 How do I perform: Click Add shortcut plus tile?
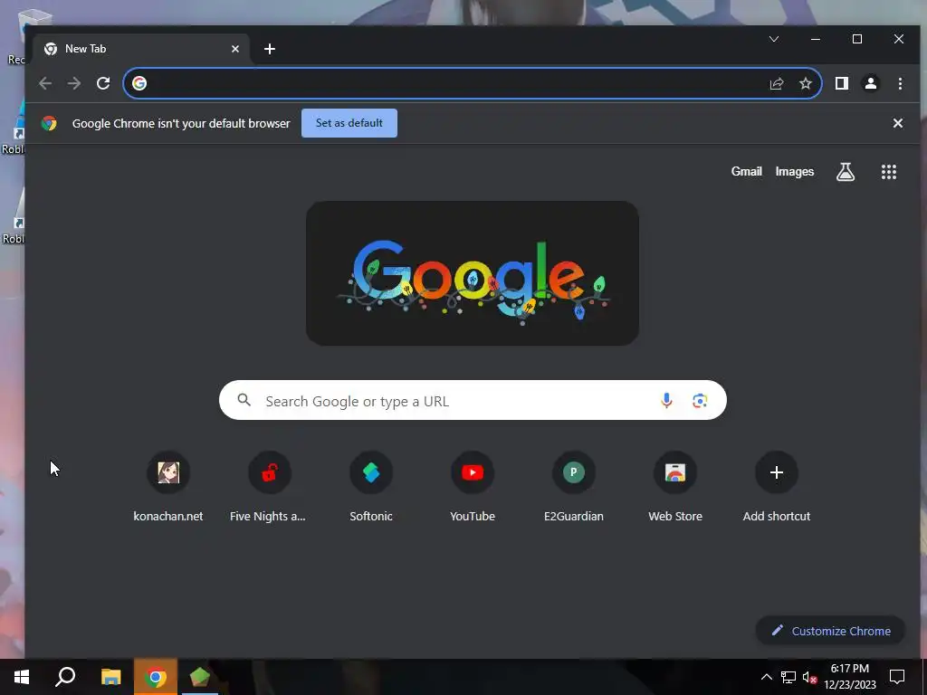click(x=776, y=487)
